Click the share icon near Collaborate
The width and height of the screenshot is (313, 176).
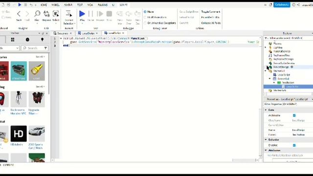coord(298,4)
